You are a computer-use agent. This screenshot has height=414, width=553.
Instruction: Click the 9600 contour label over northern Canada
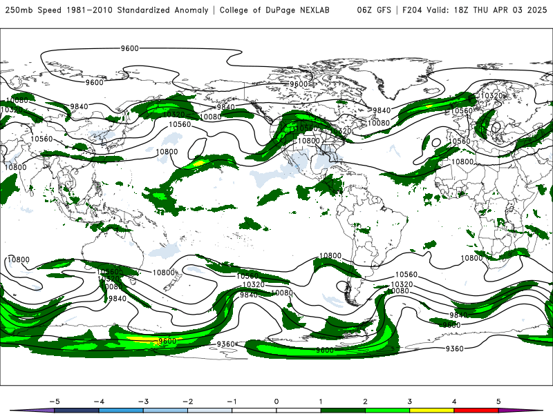point(299,84)
